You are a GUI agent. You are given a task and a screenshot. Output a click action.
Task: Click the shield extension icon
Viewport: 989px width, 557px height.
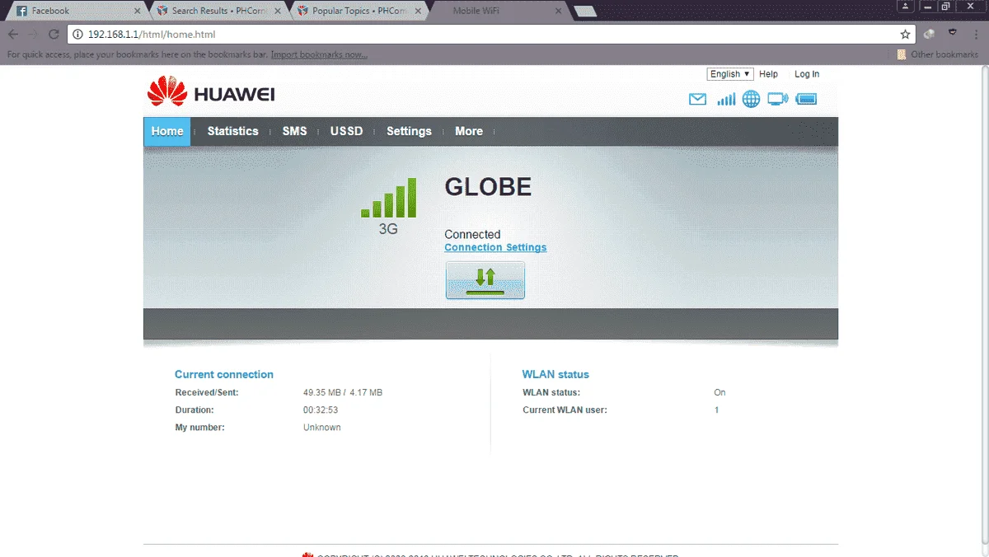pos(953,34)
